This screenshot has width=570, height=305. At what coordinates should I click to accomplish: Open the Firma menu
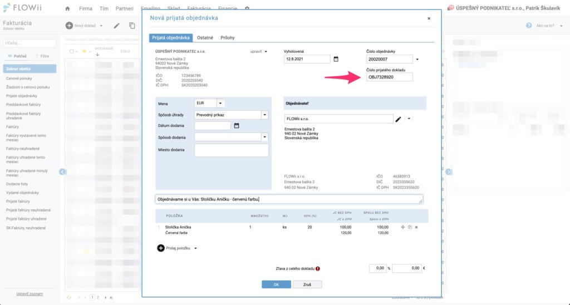coord(85,8)
